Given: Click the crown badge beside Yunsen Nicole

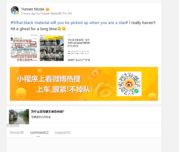Looking at the screenshot, I should click(x=48, y=9).
